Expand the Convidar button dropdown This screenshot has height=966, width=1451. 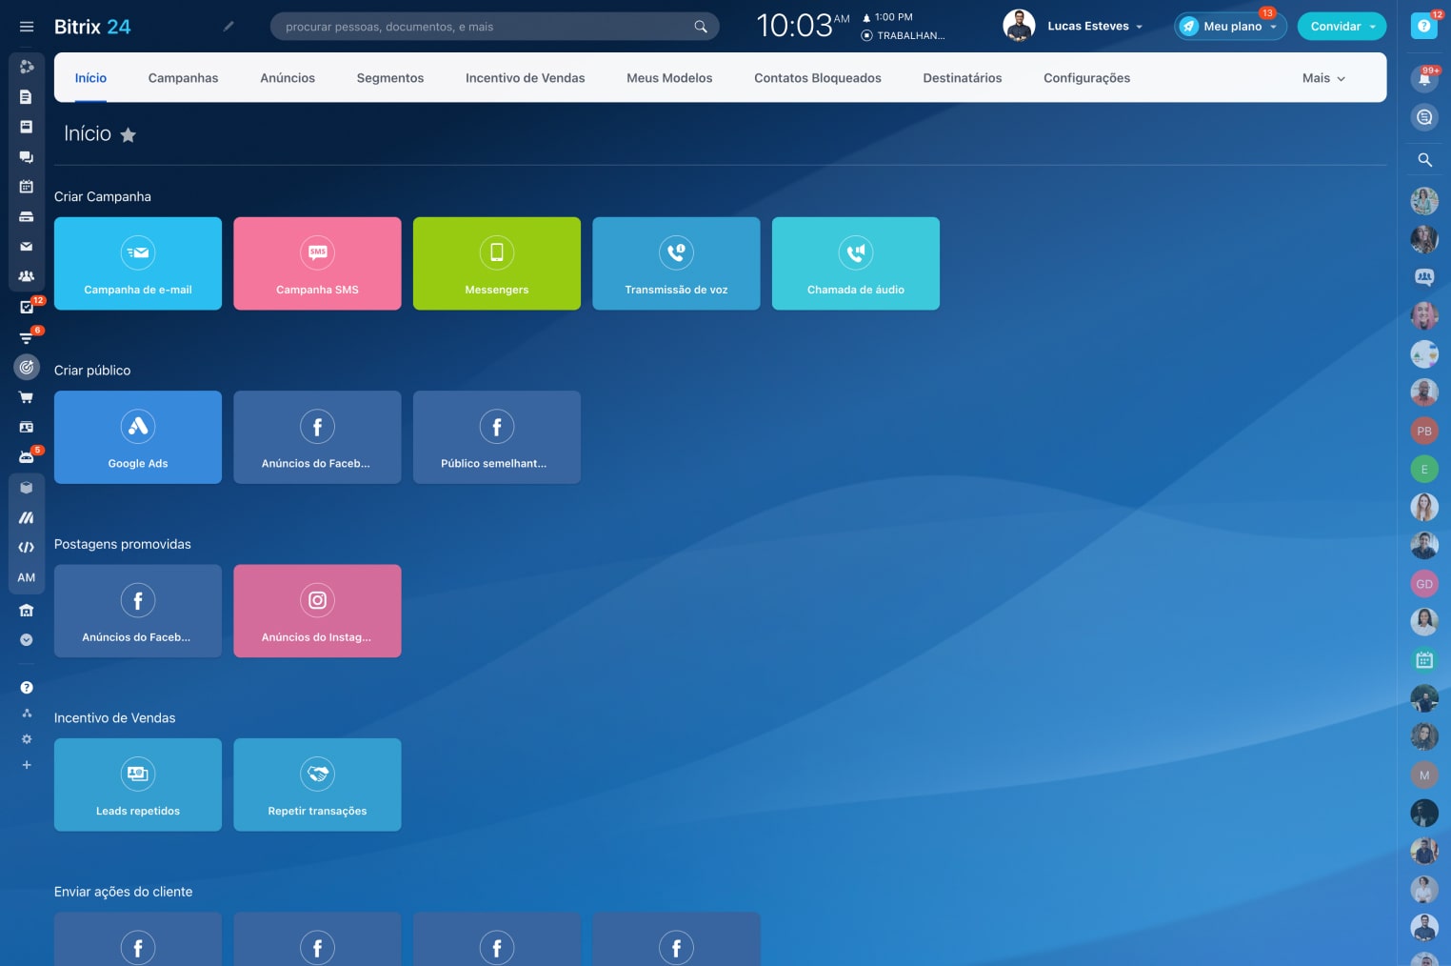(1372, 27)
